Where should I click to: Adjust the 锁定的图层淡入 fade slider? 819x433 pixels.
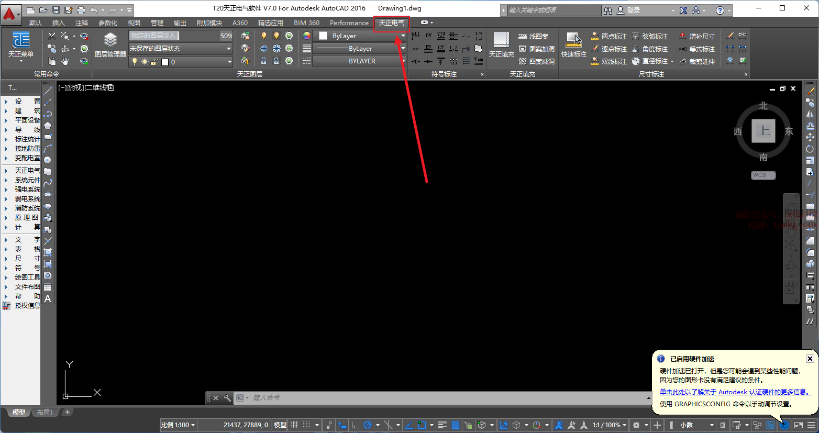pyautogui.click(x=173, y=36)
